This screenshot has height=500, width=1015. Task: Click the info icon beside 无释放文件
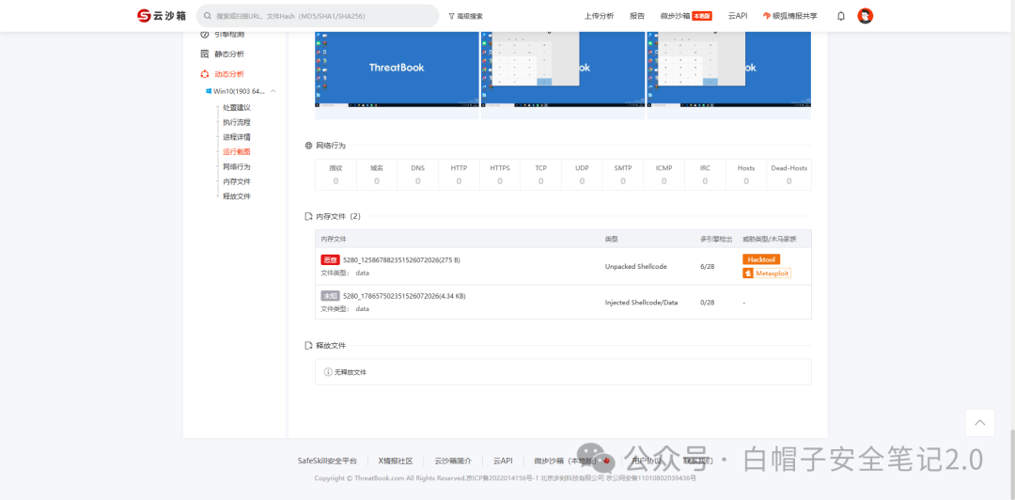click(x=328, y=372)
